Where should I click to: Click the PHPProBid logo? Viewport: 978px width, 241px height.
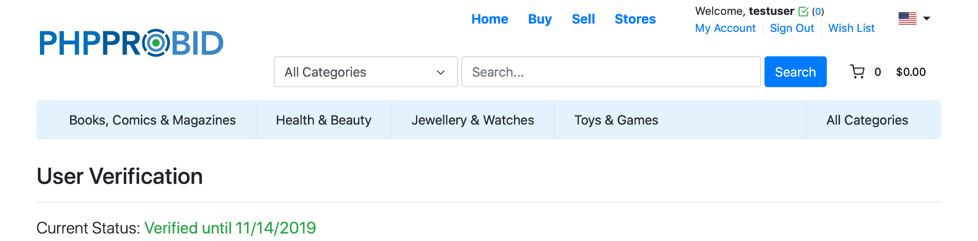coord(131,43)
